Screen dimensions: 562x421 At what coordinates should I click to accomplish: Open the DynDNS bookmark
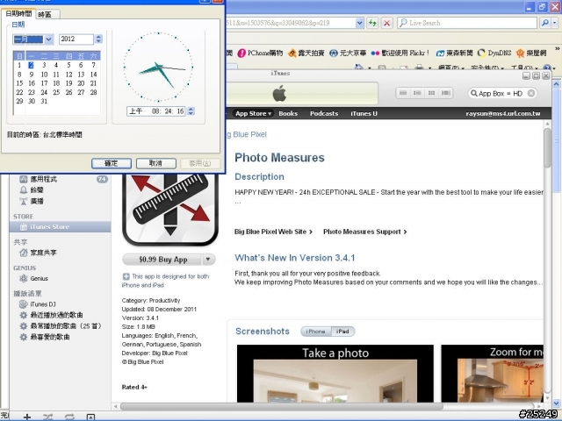point(494,53)
